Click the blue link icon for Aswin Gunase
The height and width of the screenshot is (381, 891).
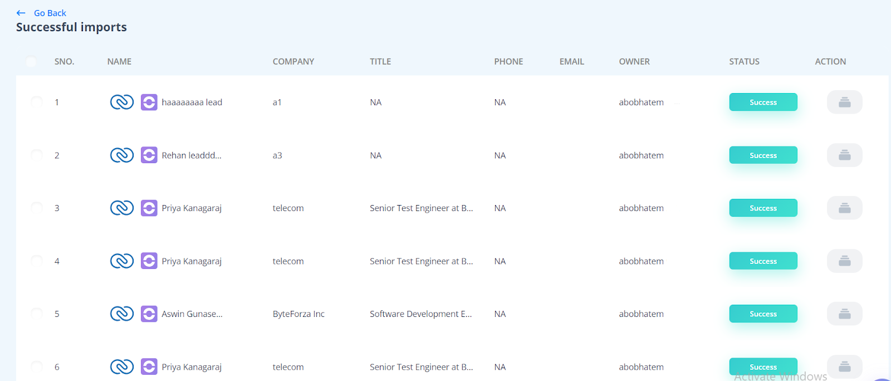121,314
